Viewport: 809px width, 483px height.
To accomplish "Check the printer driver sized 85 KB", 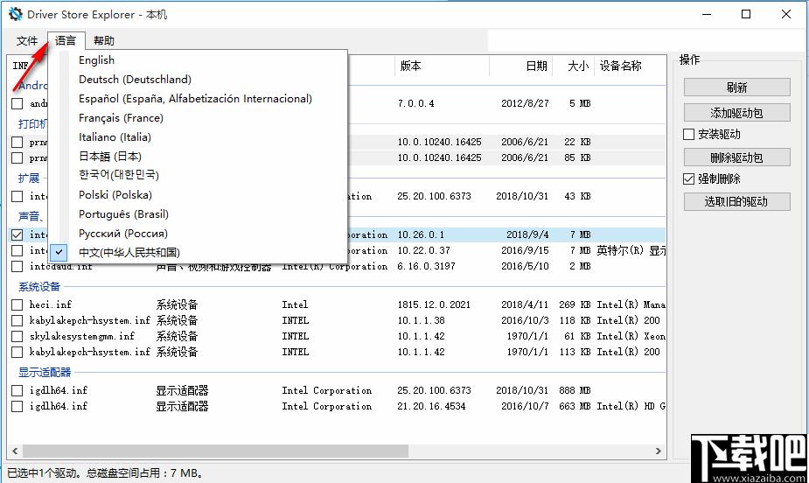I will (17, 157).
